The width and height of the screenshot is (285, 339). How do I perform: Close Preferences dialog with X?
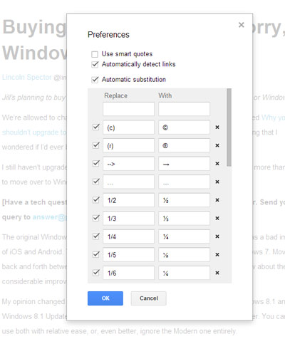pos(242,25)
